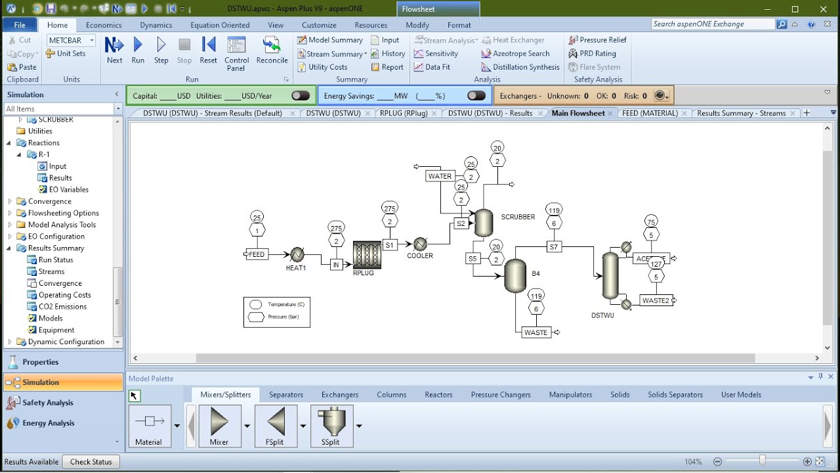Select Streams under Results Summary
The height and width of the screenshot is (473, 840).
(51, 271)
